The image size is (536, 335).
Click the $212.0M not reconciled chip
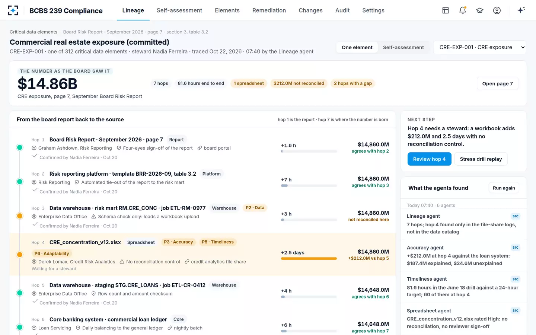pyautogui.click(x=299, y=83)
